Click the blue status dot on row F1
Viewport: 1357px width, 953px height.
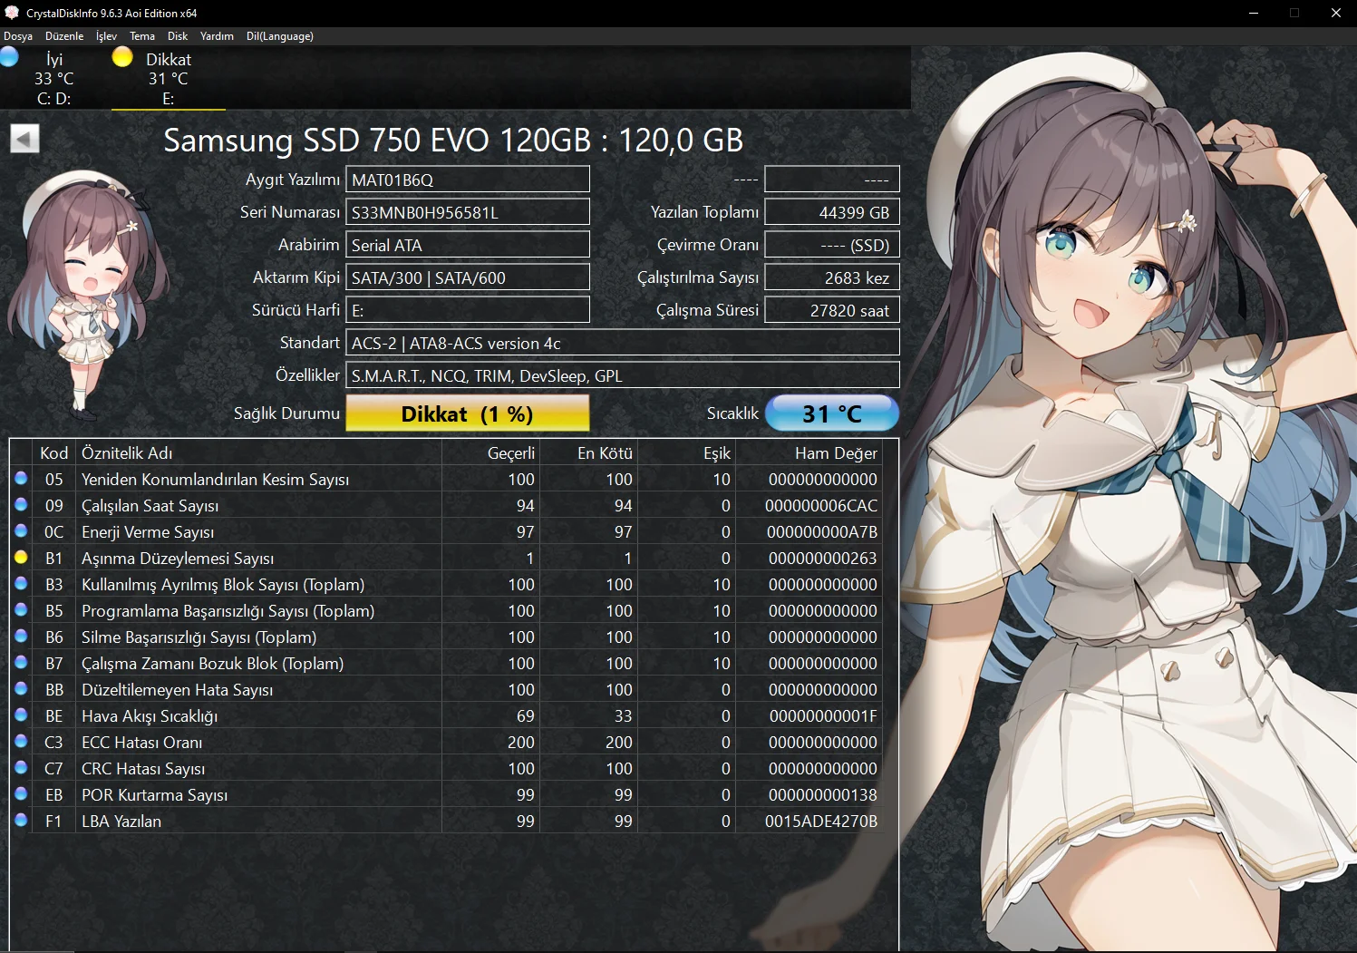pos(21,821)
